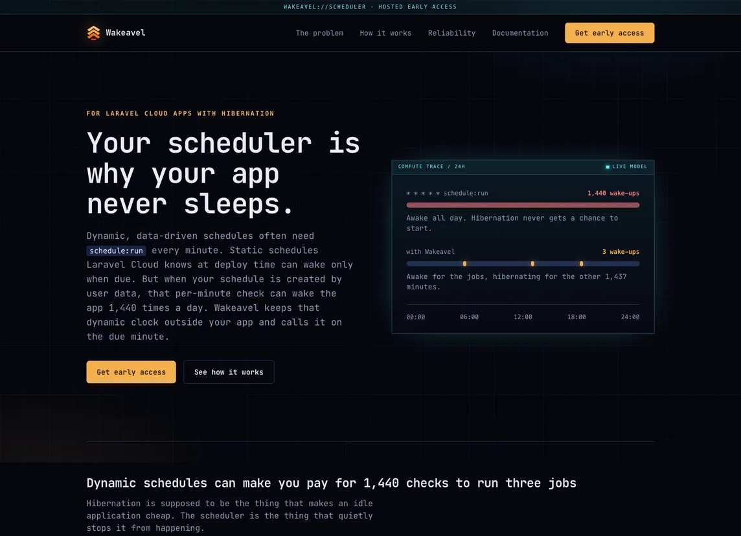Viewport: 741px width, 536px height.
Task: Click the schedule:run inline code badge
Action: coord(116,251)
